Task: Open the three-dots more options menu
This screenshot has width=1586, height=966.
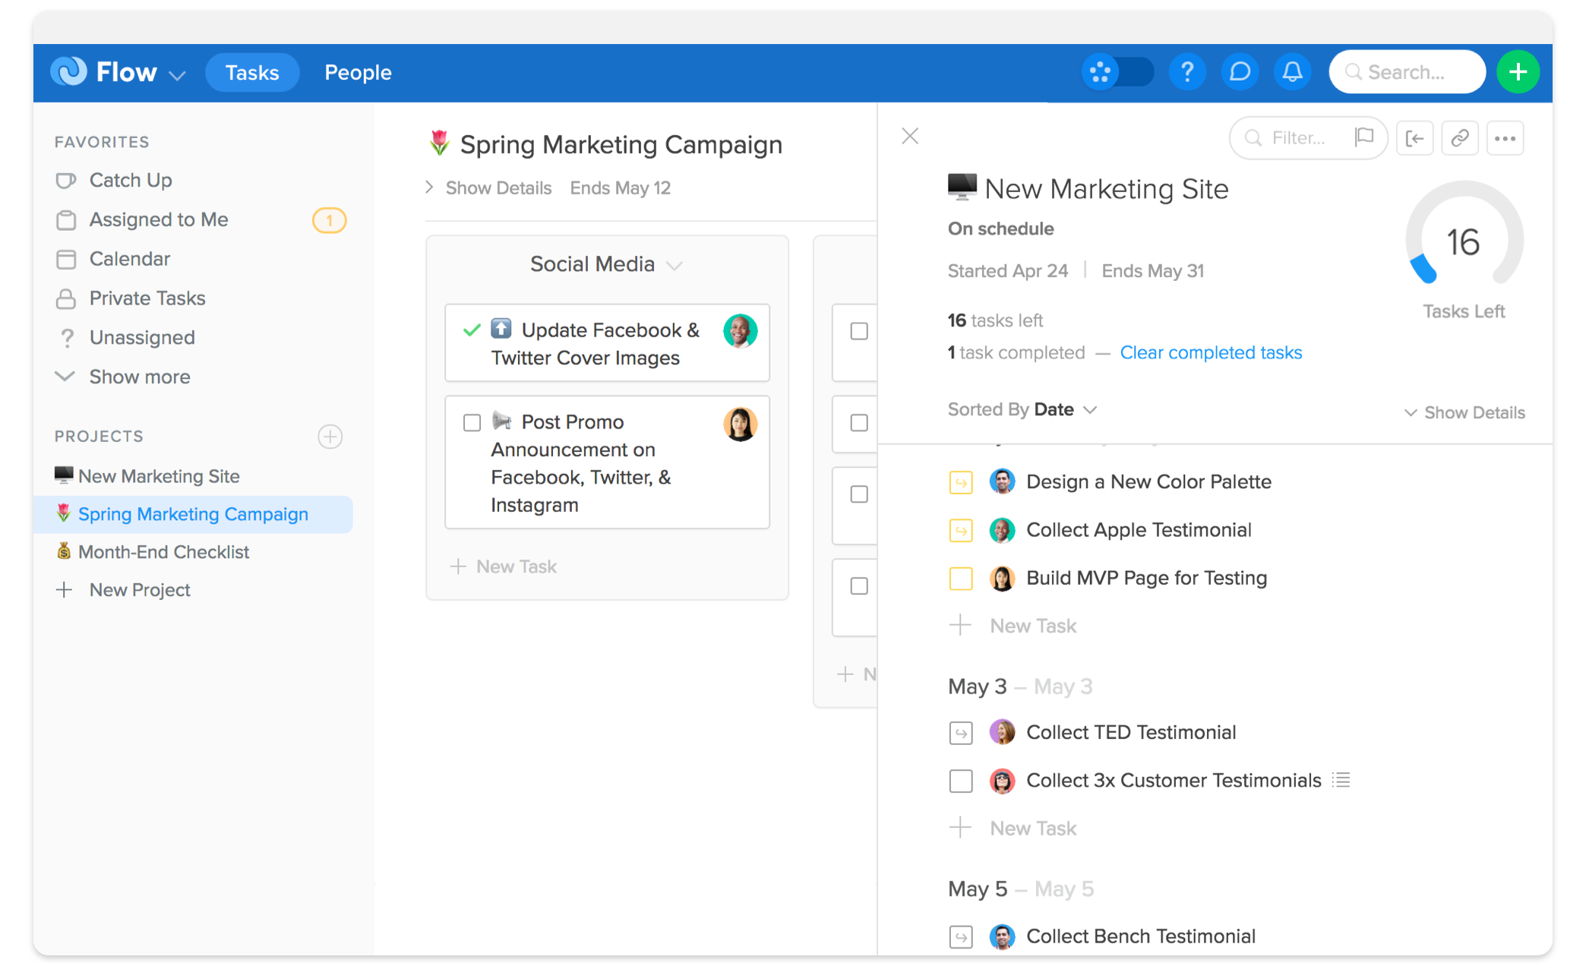Action: [1505, 138]
